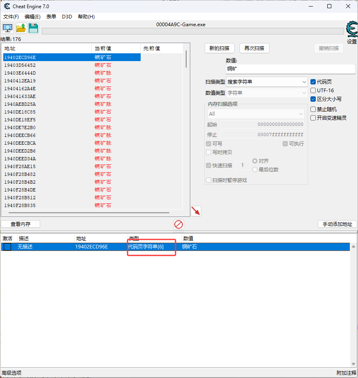Click 代码页字符串[6] type cell
Viewport: 358px width, 378px height.
coord(146,247)
